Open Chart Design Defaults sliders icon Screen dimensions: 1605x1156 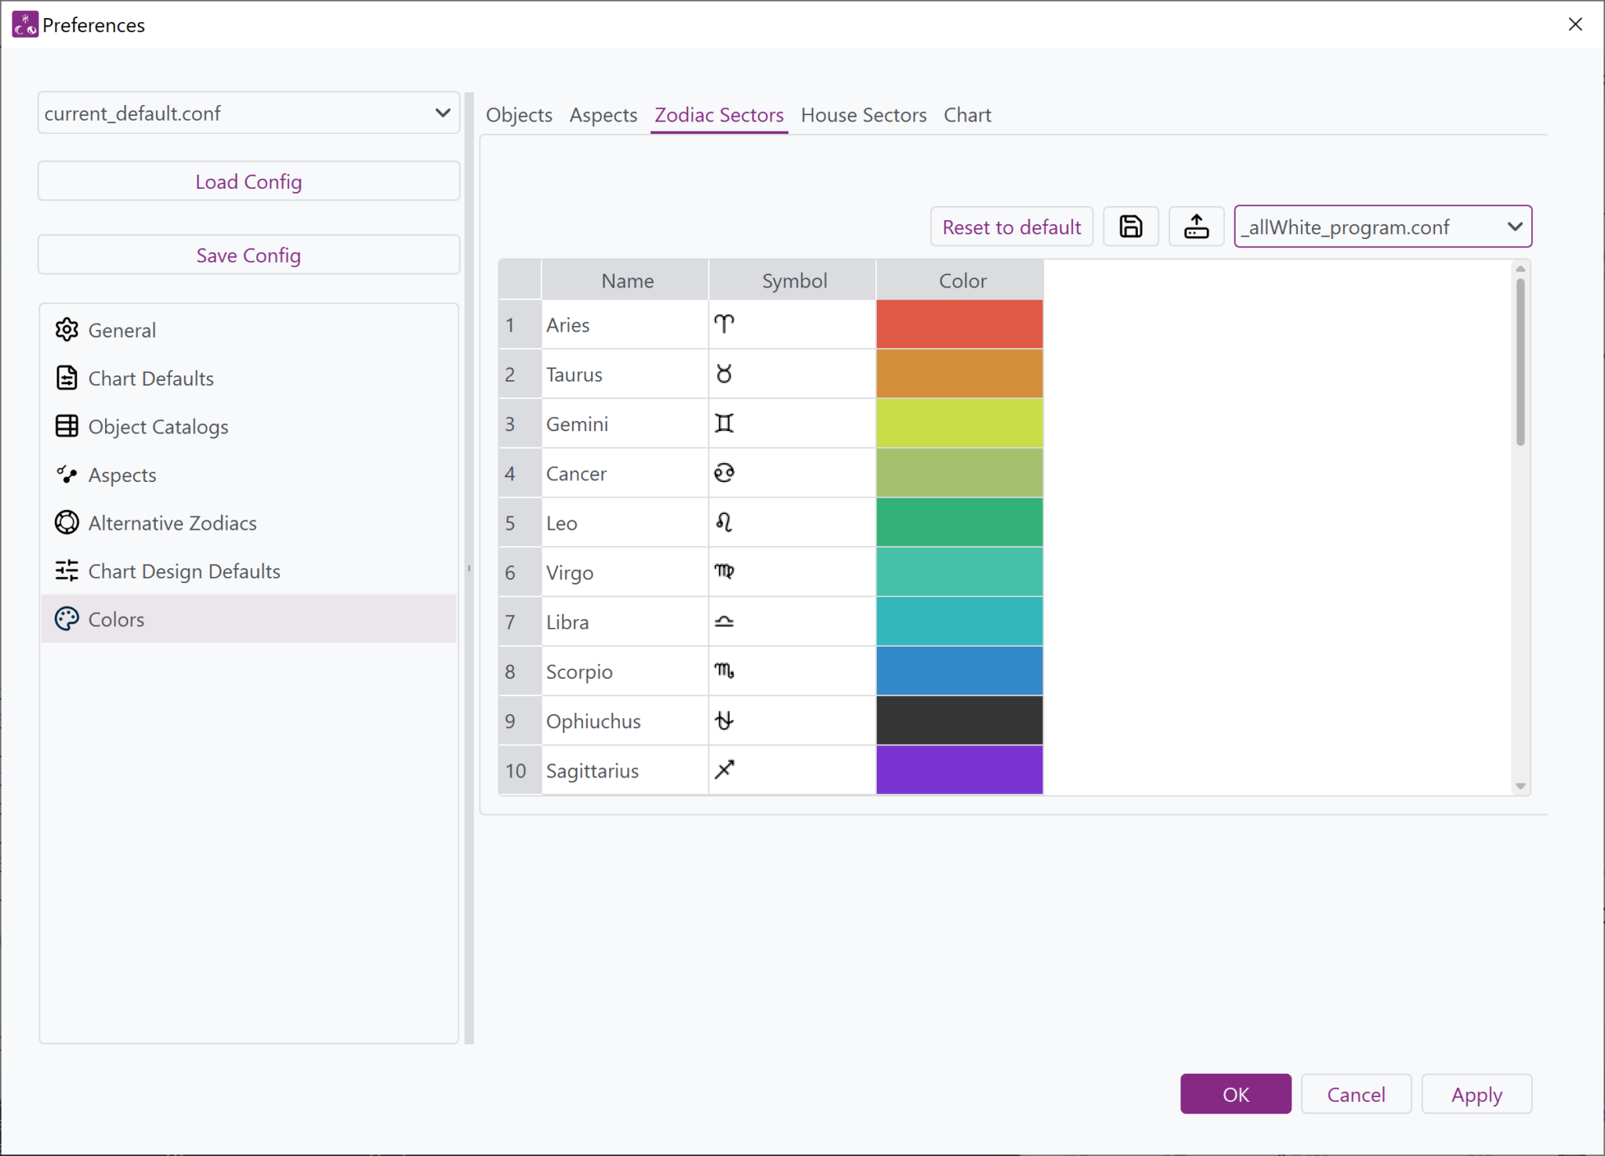pos(67,571)
